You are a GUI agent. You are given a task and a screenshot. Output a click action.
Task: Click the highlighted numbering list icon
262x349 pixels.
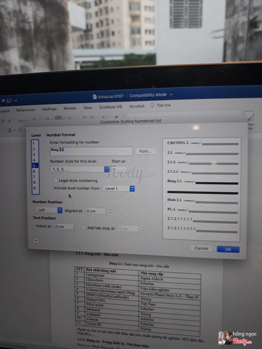58,118
